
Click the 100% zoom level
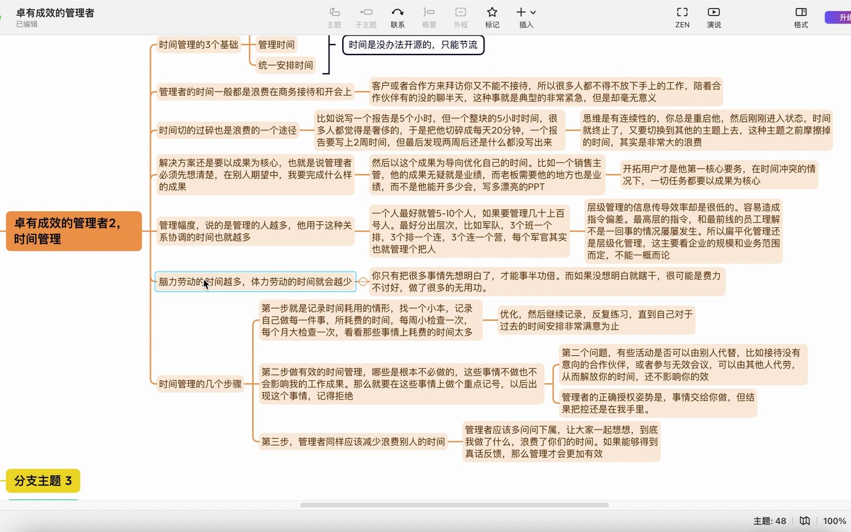click(x=834, y=521)
